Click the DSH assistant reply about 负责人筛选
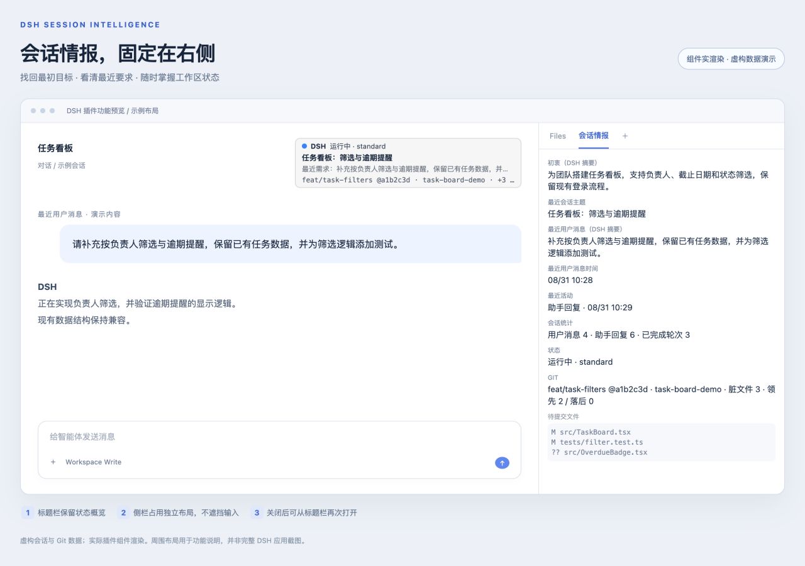Viewport: 805px width, 566px height. coord(137,303)
